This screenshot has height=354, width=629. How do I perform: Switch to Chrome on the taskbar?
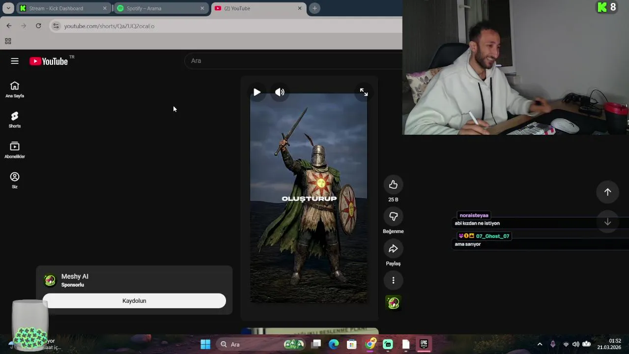tap(370, 344)
